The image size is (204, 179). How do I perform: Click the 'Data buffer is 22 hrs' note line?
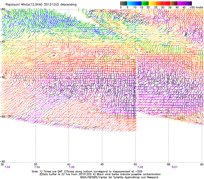tap(100, 174)
